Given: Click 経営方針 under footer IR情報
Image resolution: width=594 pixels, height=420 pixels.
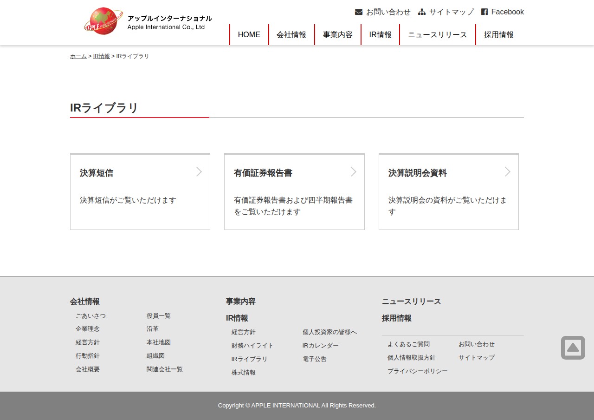Looking at the screenshot, I should point(244,332).
